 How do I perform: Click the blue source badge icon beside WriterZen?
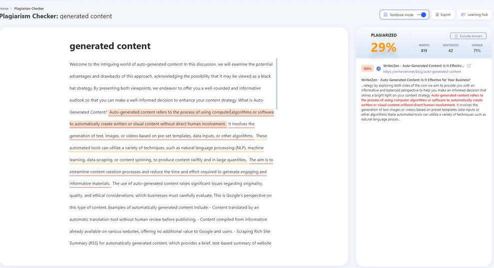coord(379,68)
